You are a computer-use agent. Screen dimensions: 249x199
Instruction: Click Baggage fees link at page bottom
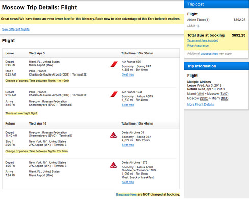pyautogui.click(x=127, y=194)
